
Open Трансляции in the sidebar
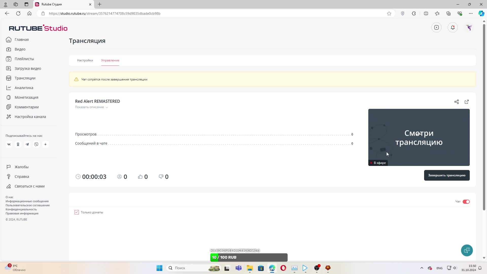(25, 78)
